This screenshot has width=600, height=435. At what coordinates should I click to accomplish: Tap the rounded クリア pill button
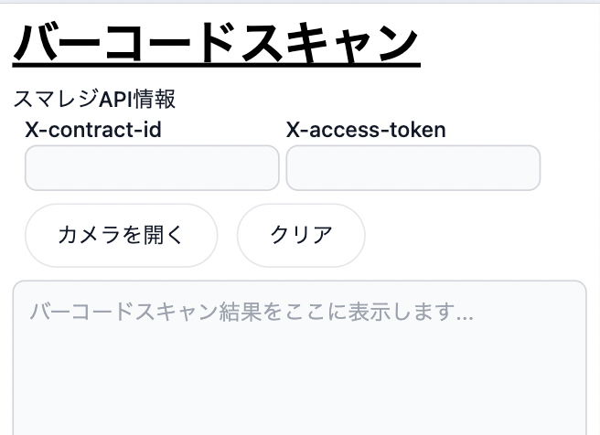pos(301,235)
